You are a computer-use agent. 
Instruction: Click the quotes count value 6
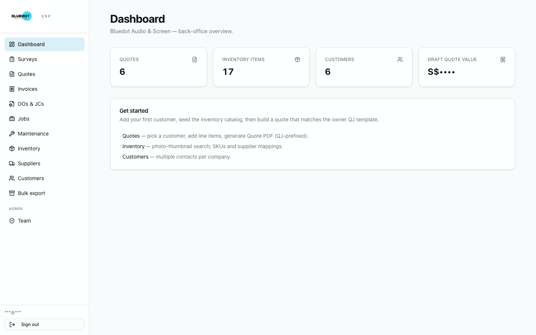pos(122,72)
